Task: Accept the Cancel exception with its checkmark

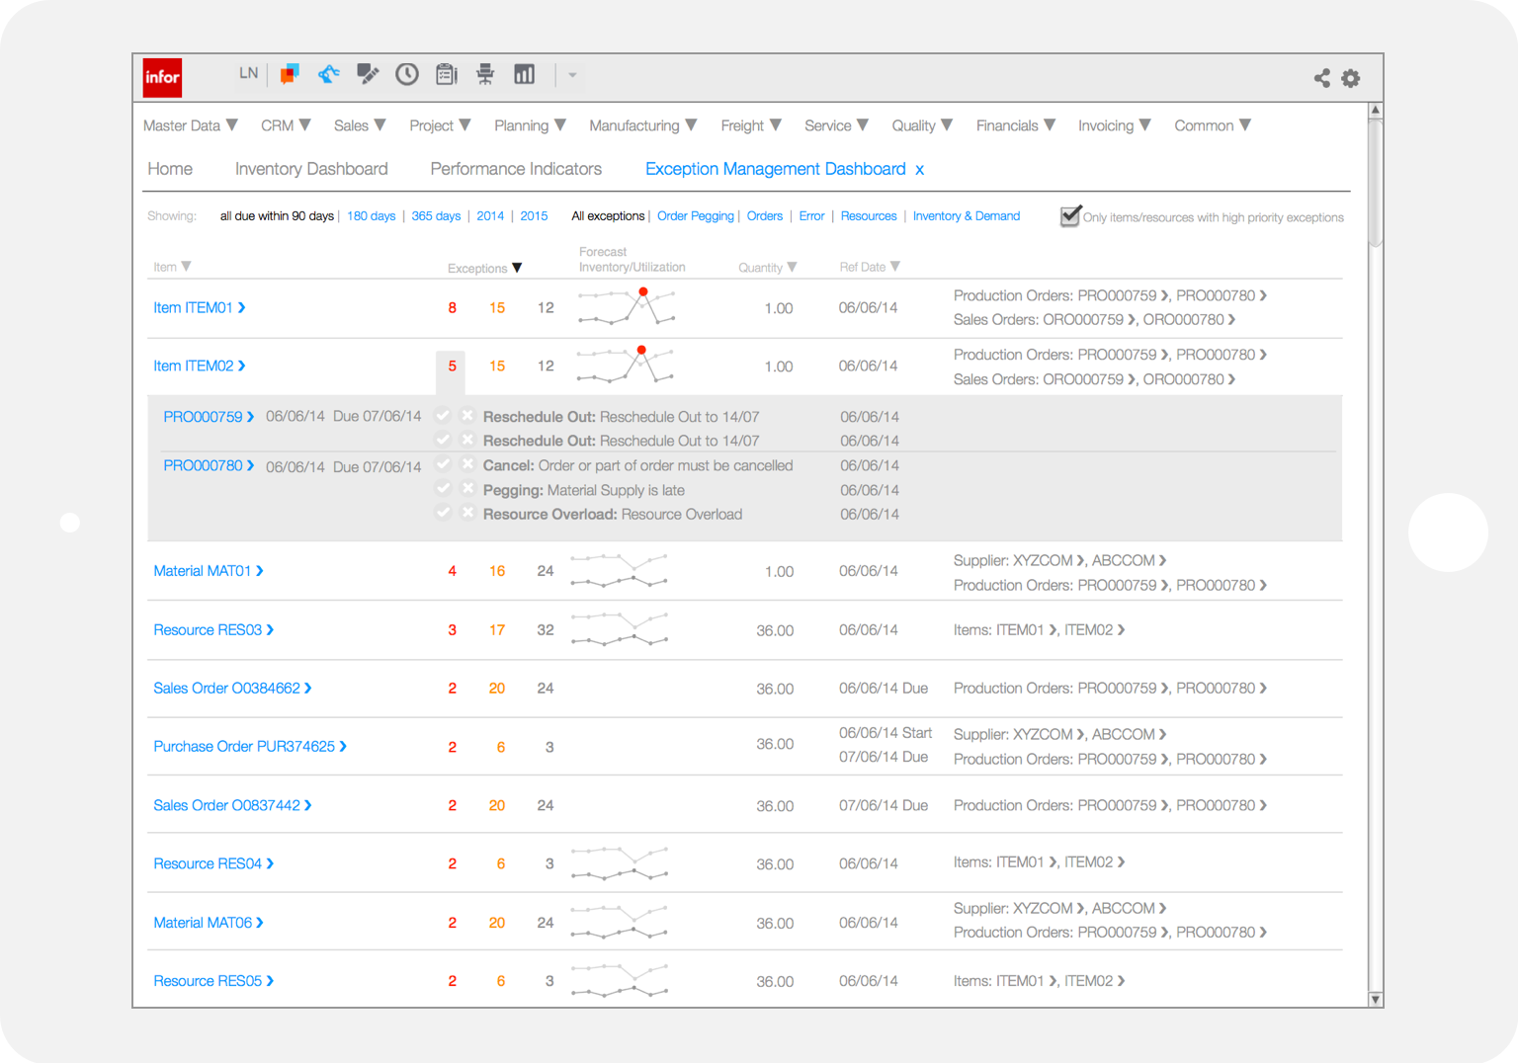Action: 444,465
